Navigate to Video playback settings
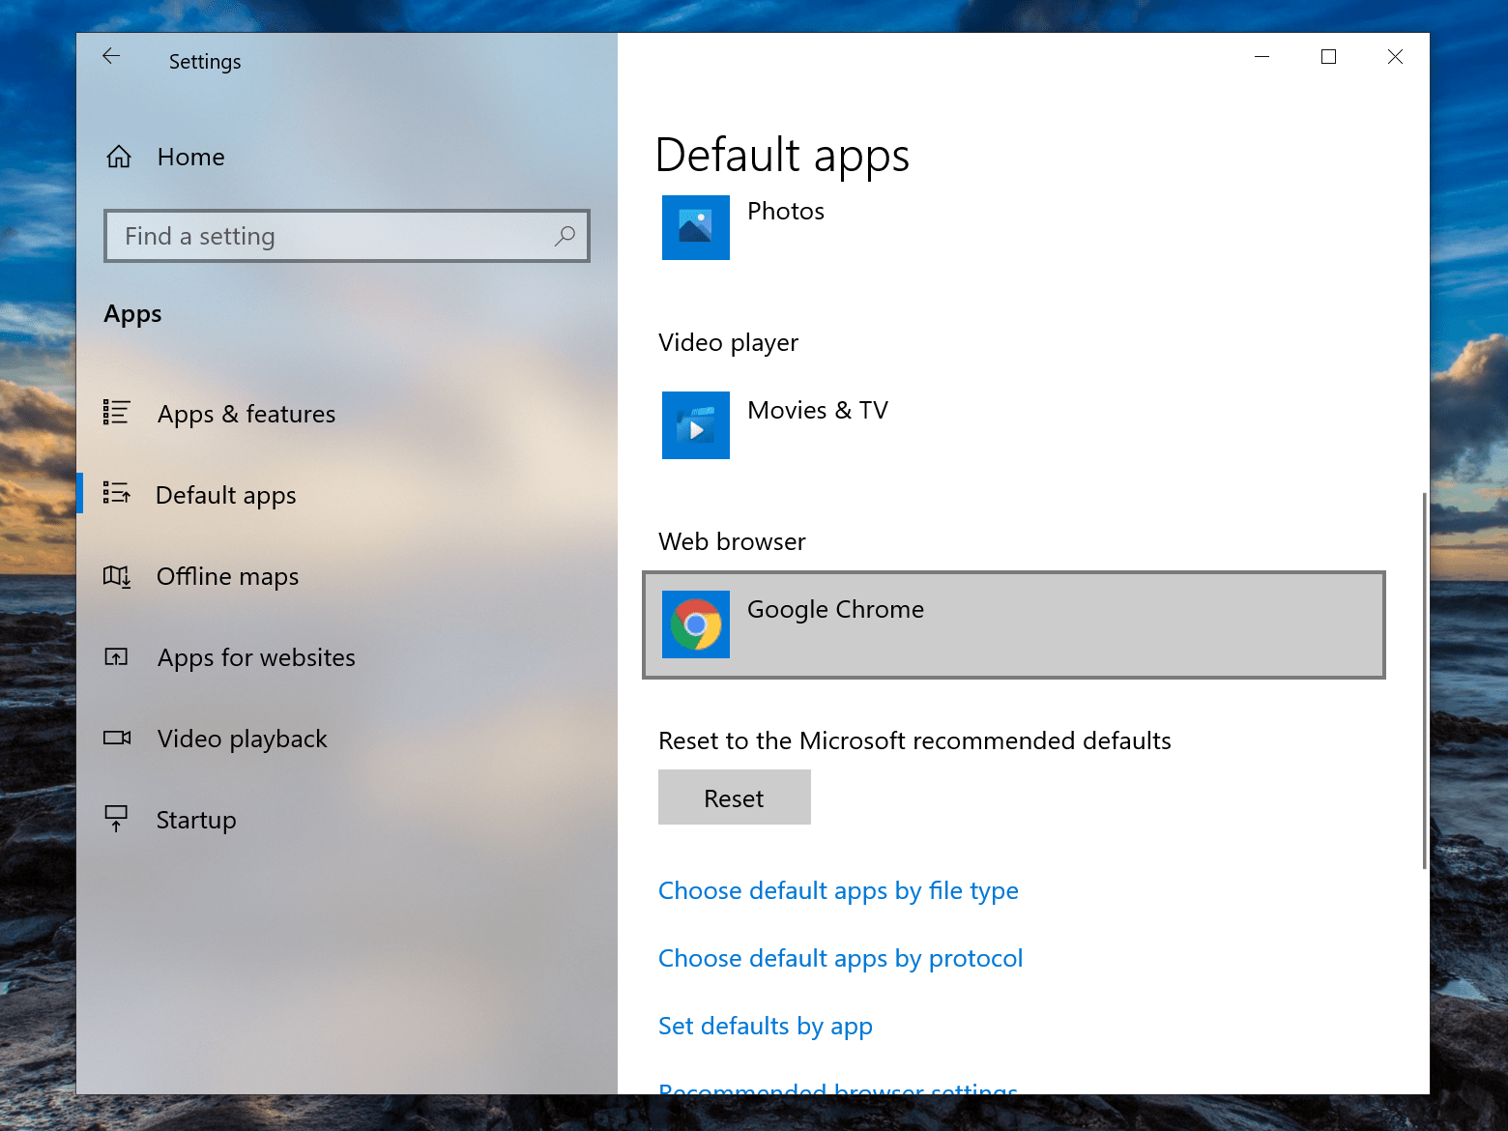 (346, 739)
